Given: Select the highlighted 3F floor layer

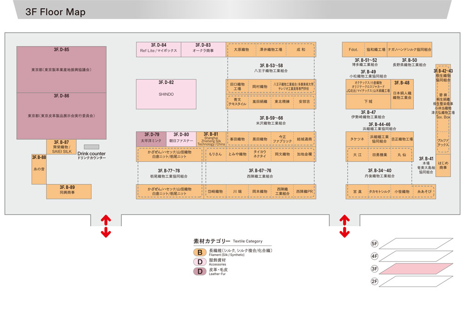Looking at the screenshot, I should click(x=416, y=269).
